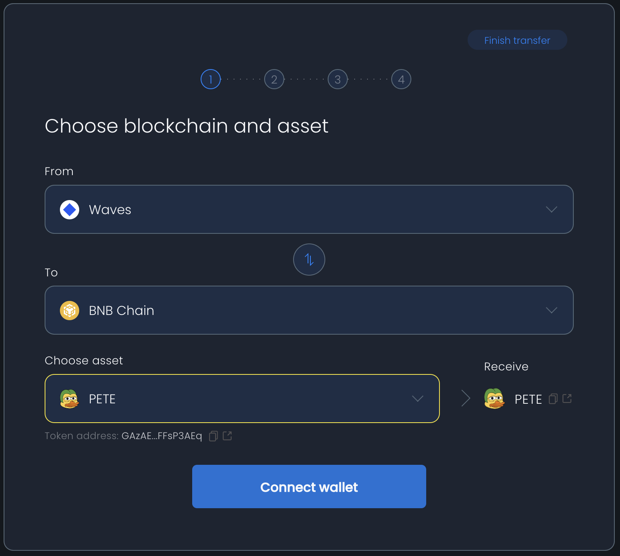This screenshot has height=556, width=620.
Task: Jump to step 3 indicator
Action: pos(338,79)
